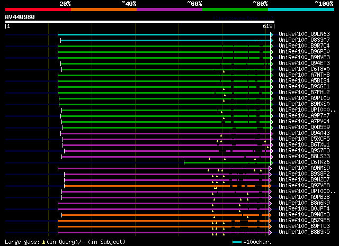339x246 pixels.
Task: Click the 'Large gaps' legend text
Action: coord(22,242)
